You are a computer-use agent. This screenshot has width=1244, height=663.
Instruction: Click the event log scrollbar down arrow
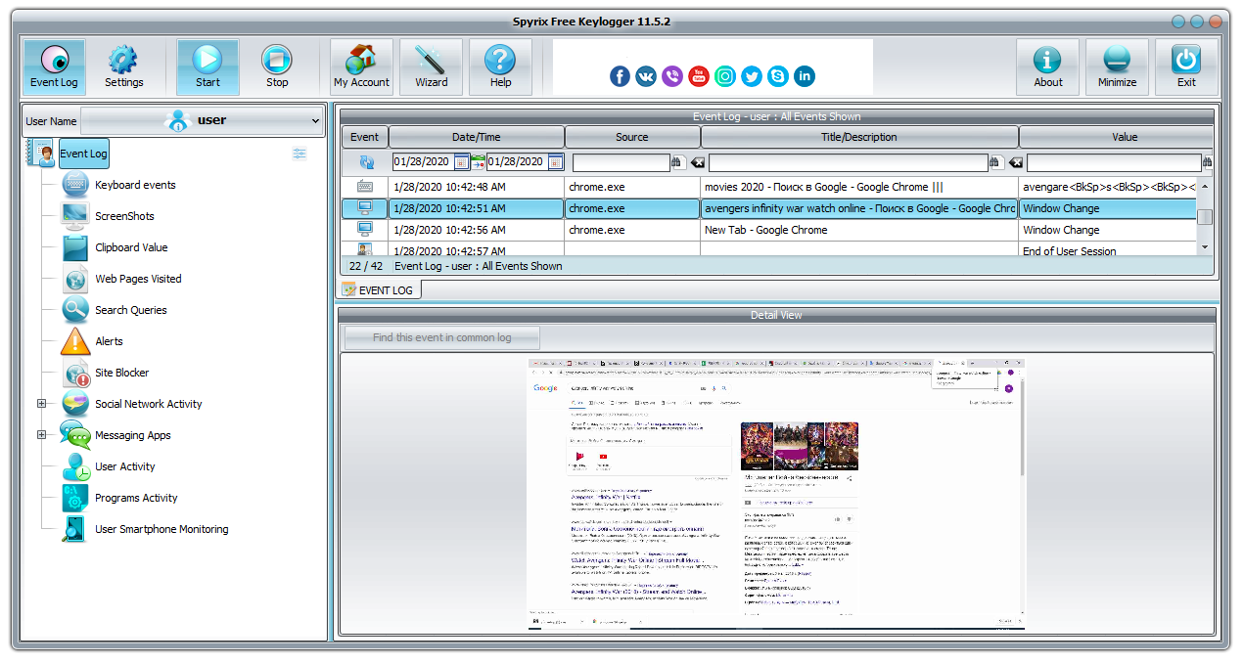click(1205, 247)
